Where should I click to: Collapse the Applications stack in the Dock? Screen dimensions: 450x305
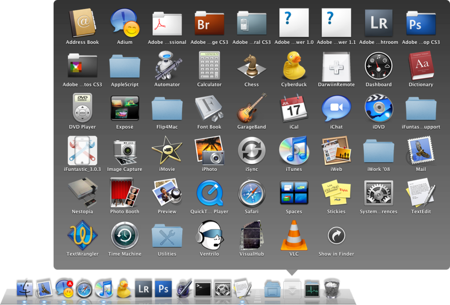[292, 289]
